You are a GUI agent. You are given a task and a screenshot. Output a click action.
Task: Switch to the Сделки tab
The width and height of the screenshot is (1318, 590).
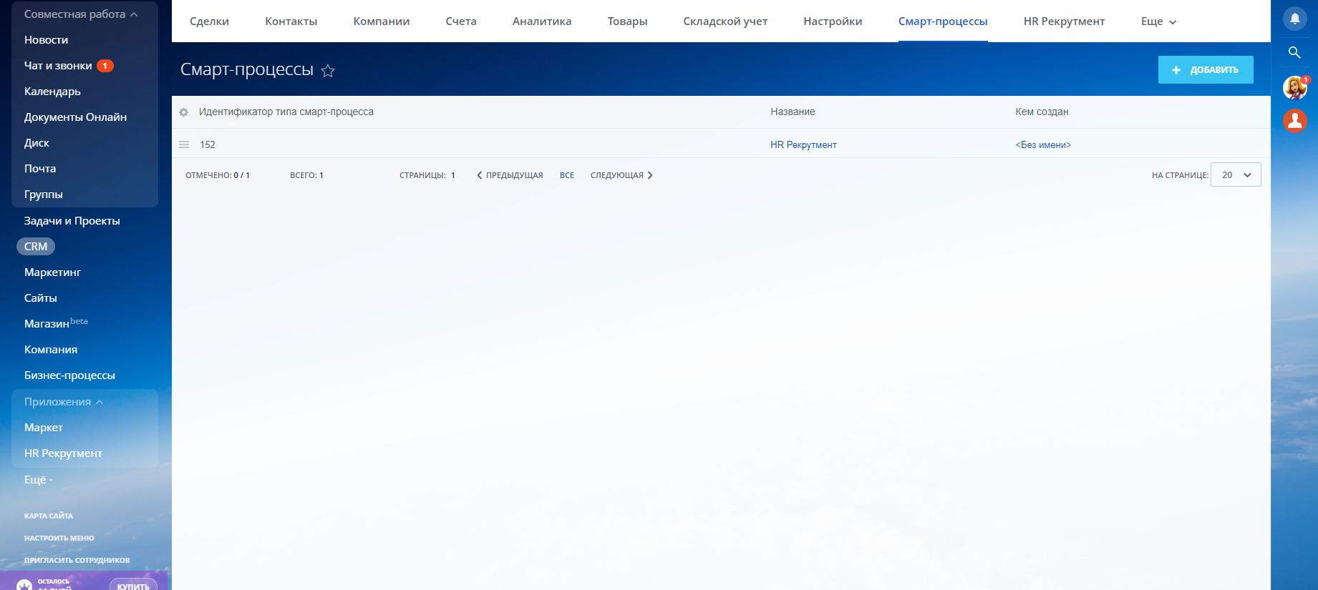(x=210, y=21)
